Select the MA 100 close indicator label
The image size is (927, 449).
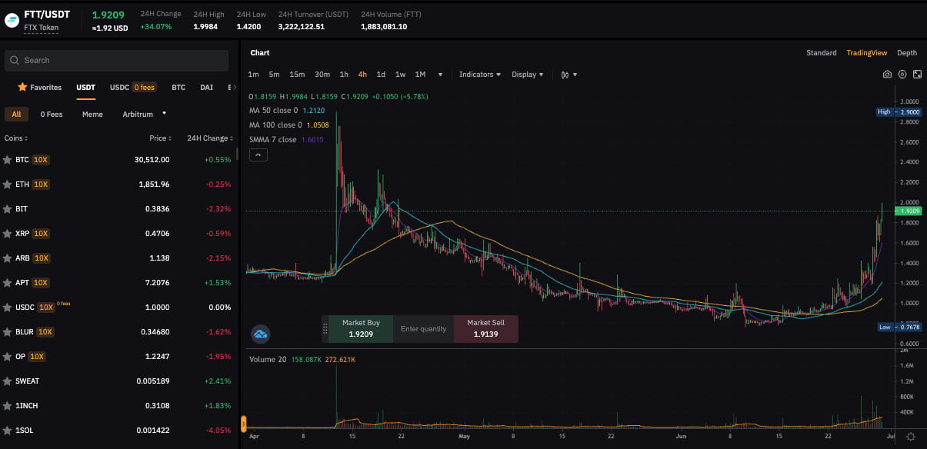tap(275, 125)
